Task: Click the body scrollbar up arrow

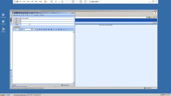Action: [74, 32]
